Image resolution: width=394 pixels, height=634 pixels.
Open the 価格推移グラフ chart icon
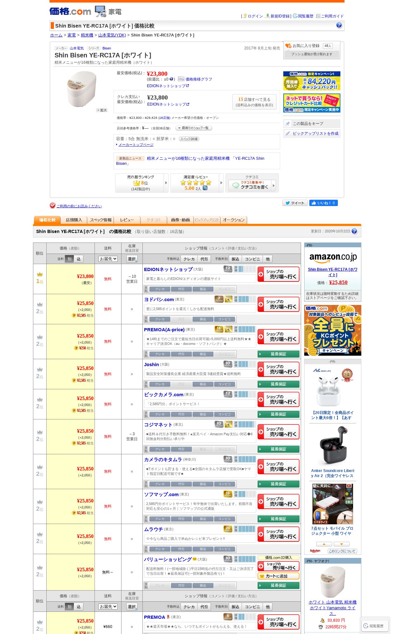coord(181,79)
